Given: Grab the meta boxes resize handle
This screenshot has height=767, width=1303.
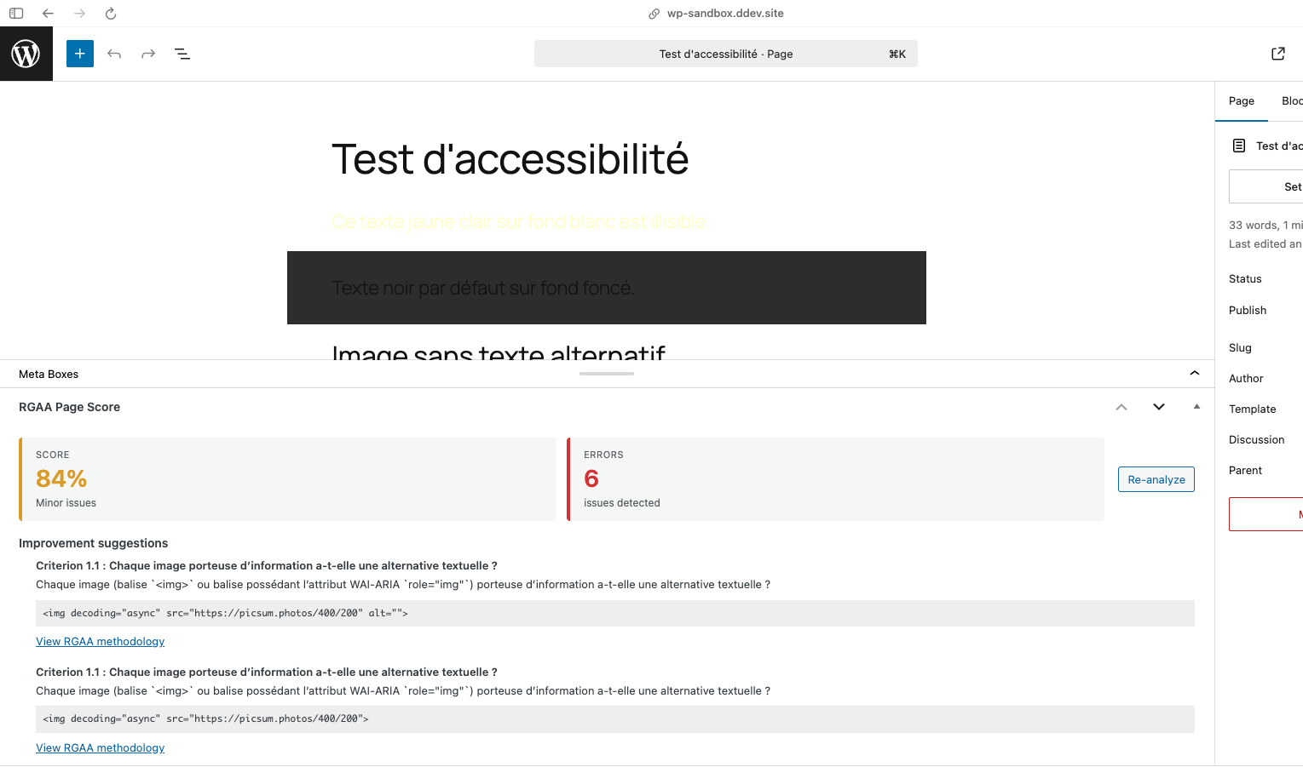Looking at the screenshot, I should [607, 374].
